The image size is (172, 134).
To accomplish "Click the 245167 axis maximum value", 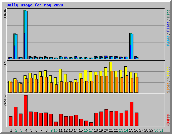I will 5,100.
